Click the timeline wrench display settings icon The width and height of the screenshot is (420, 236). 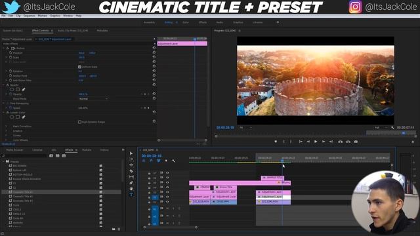click(x=173, y=161)
